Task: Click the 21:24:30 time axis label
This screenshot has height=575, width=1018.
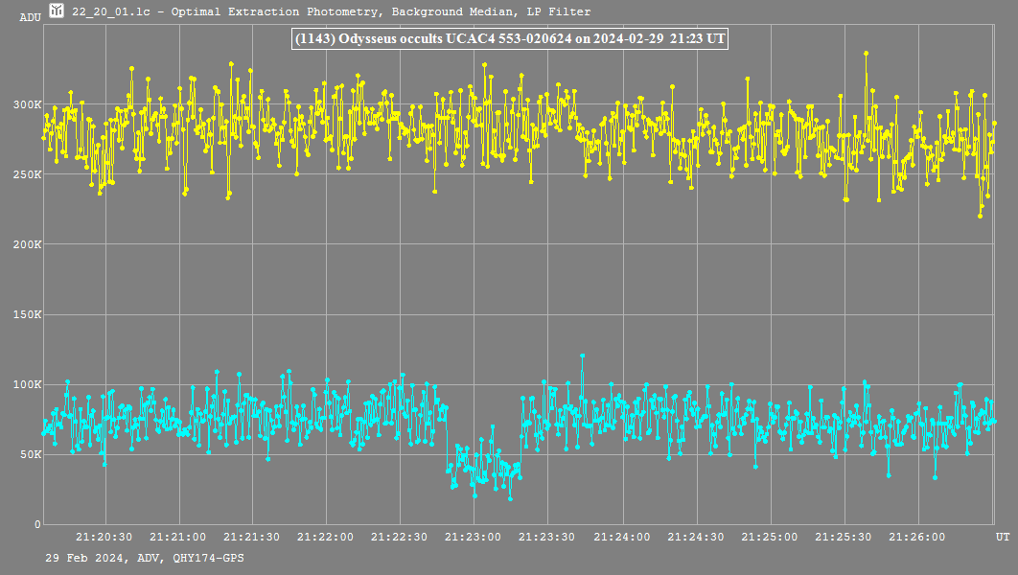Action: (696, 538)
